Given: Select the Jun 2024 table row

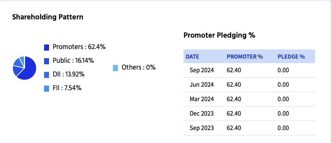Looking at the screenshot, I should 249,85.
